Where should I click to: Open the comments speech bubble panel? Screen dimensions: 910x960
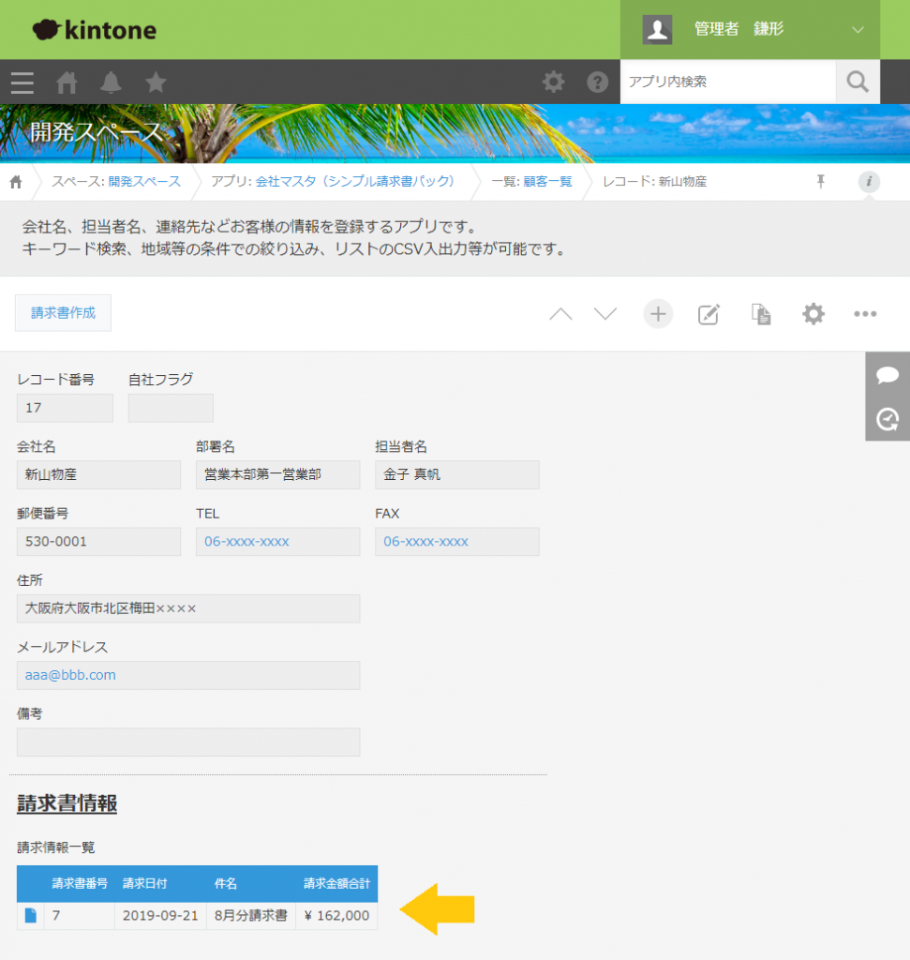coord(888,375)
